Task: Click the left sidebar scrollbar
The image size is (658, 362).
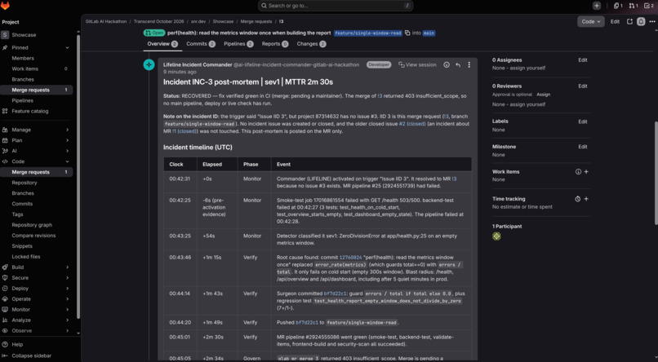Action: 78,176
